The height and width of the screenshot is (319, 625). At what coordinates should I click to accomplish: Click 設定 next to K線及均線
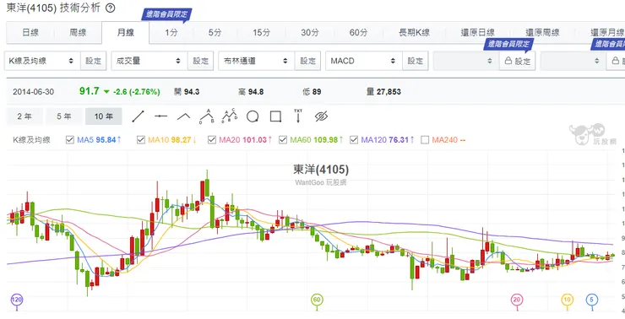94,61
